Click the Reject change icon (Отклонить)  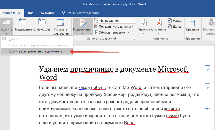tap(159, 23)
